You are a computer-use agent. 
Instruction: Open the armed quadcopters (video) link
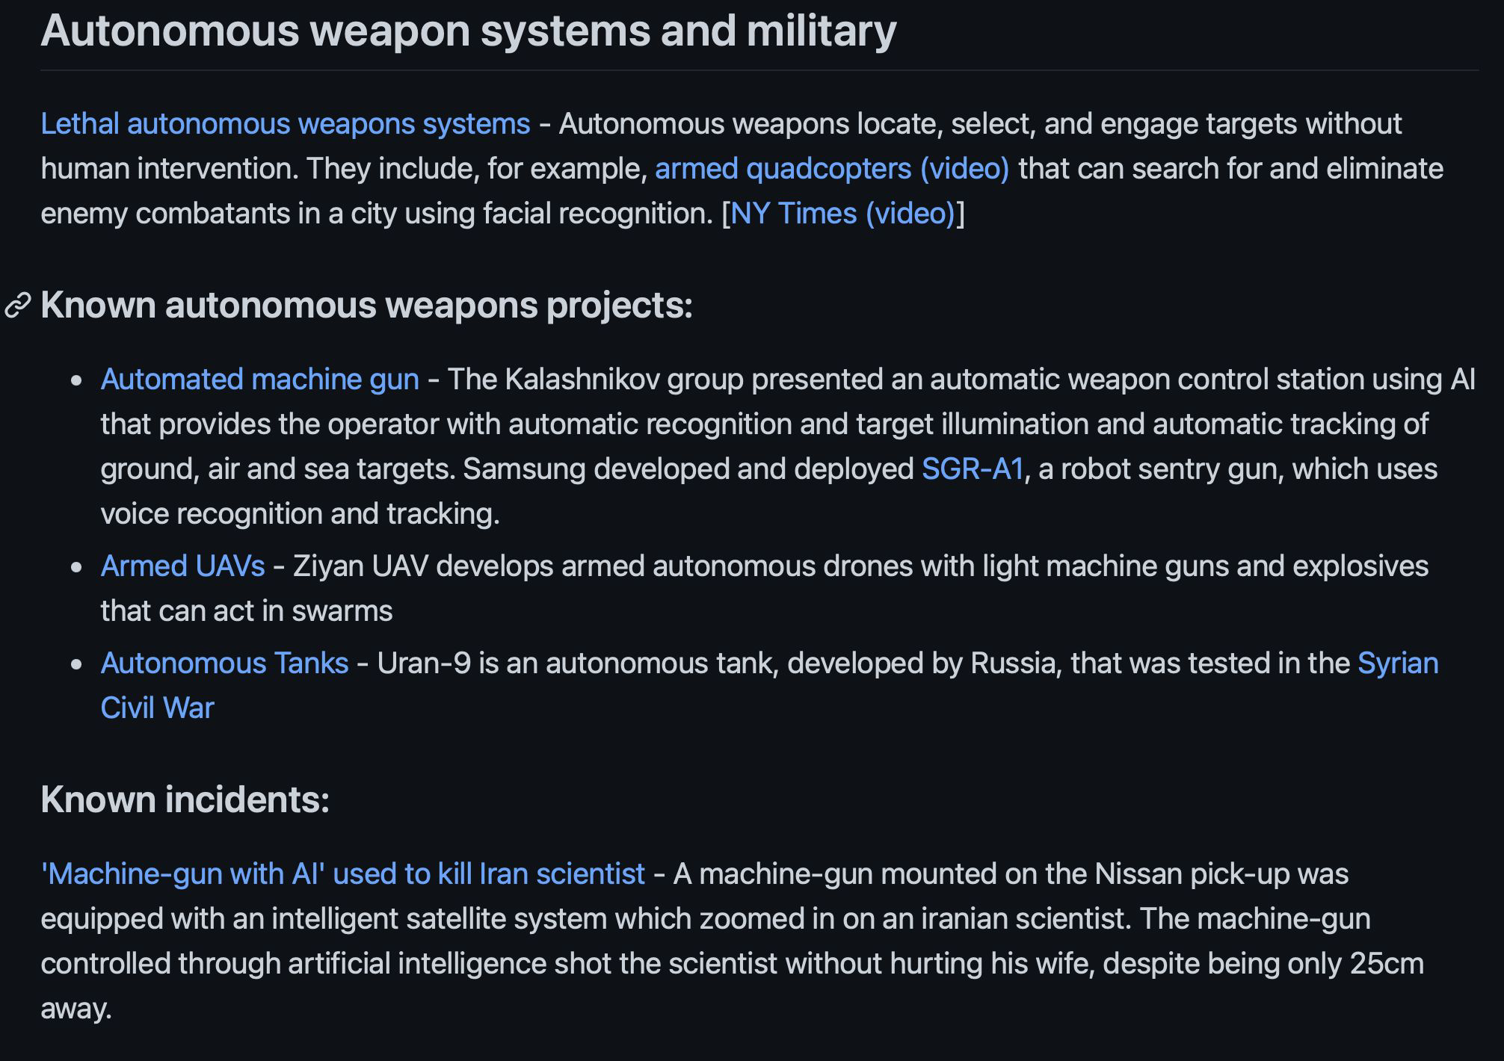(x=832, y=169)
